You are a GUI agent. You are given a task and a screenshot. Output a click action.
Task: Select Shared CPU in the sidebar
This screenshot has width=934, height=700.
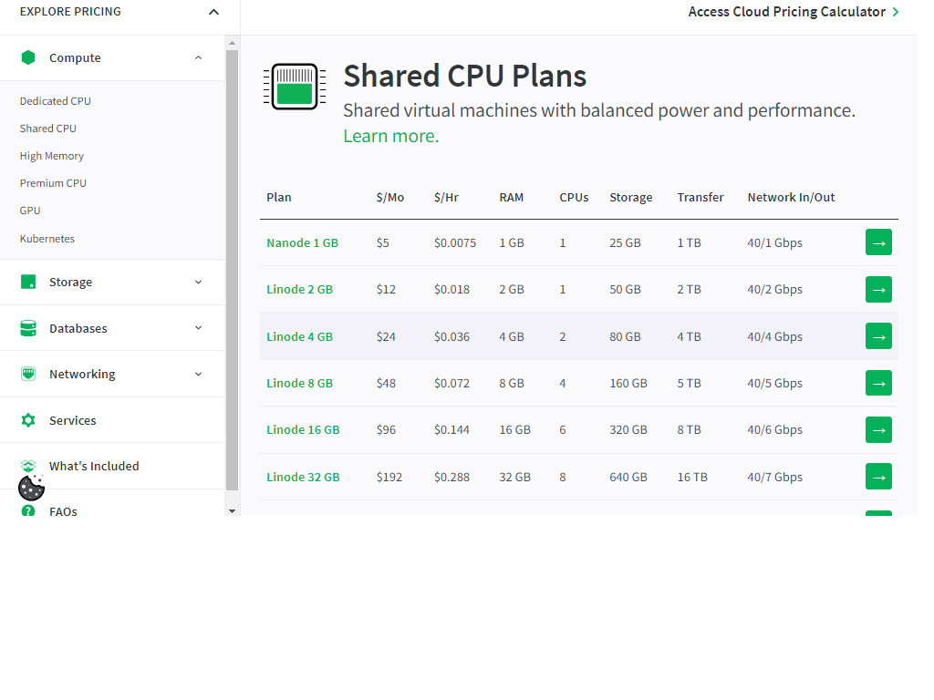[x=48, y=129]
